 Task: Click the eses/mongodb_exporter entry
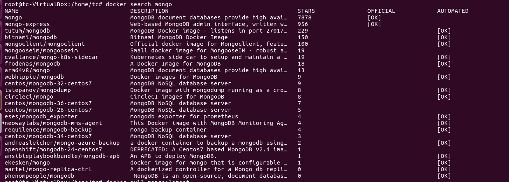tap(41, 116)
